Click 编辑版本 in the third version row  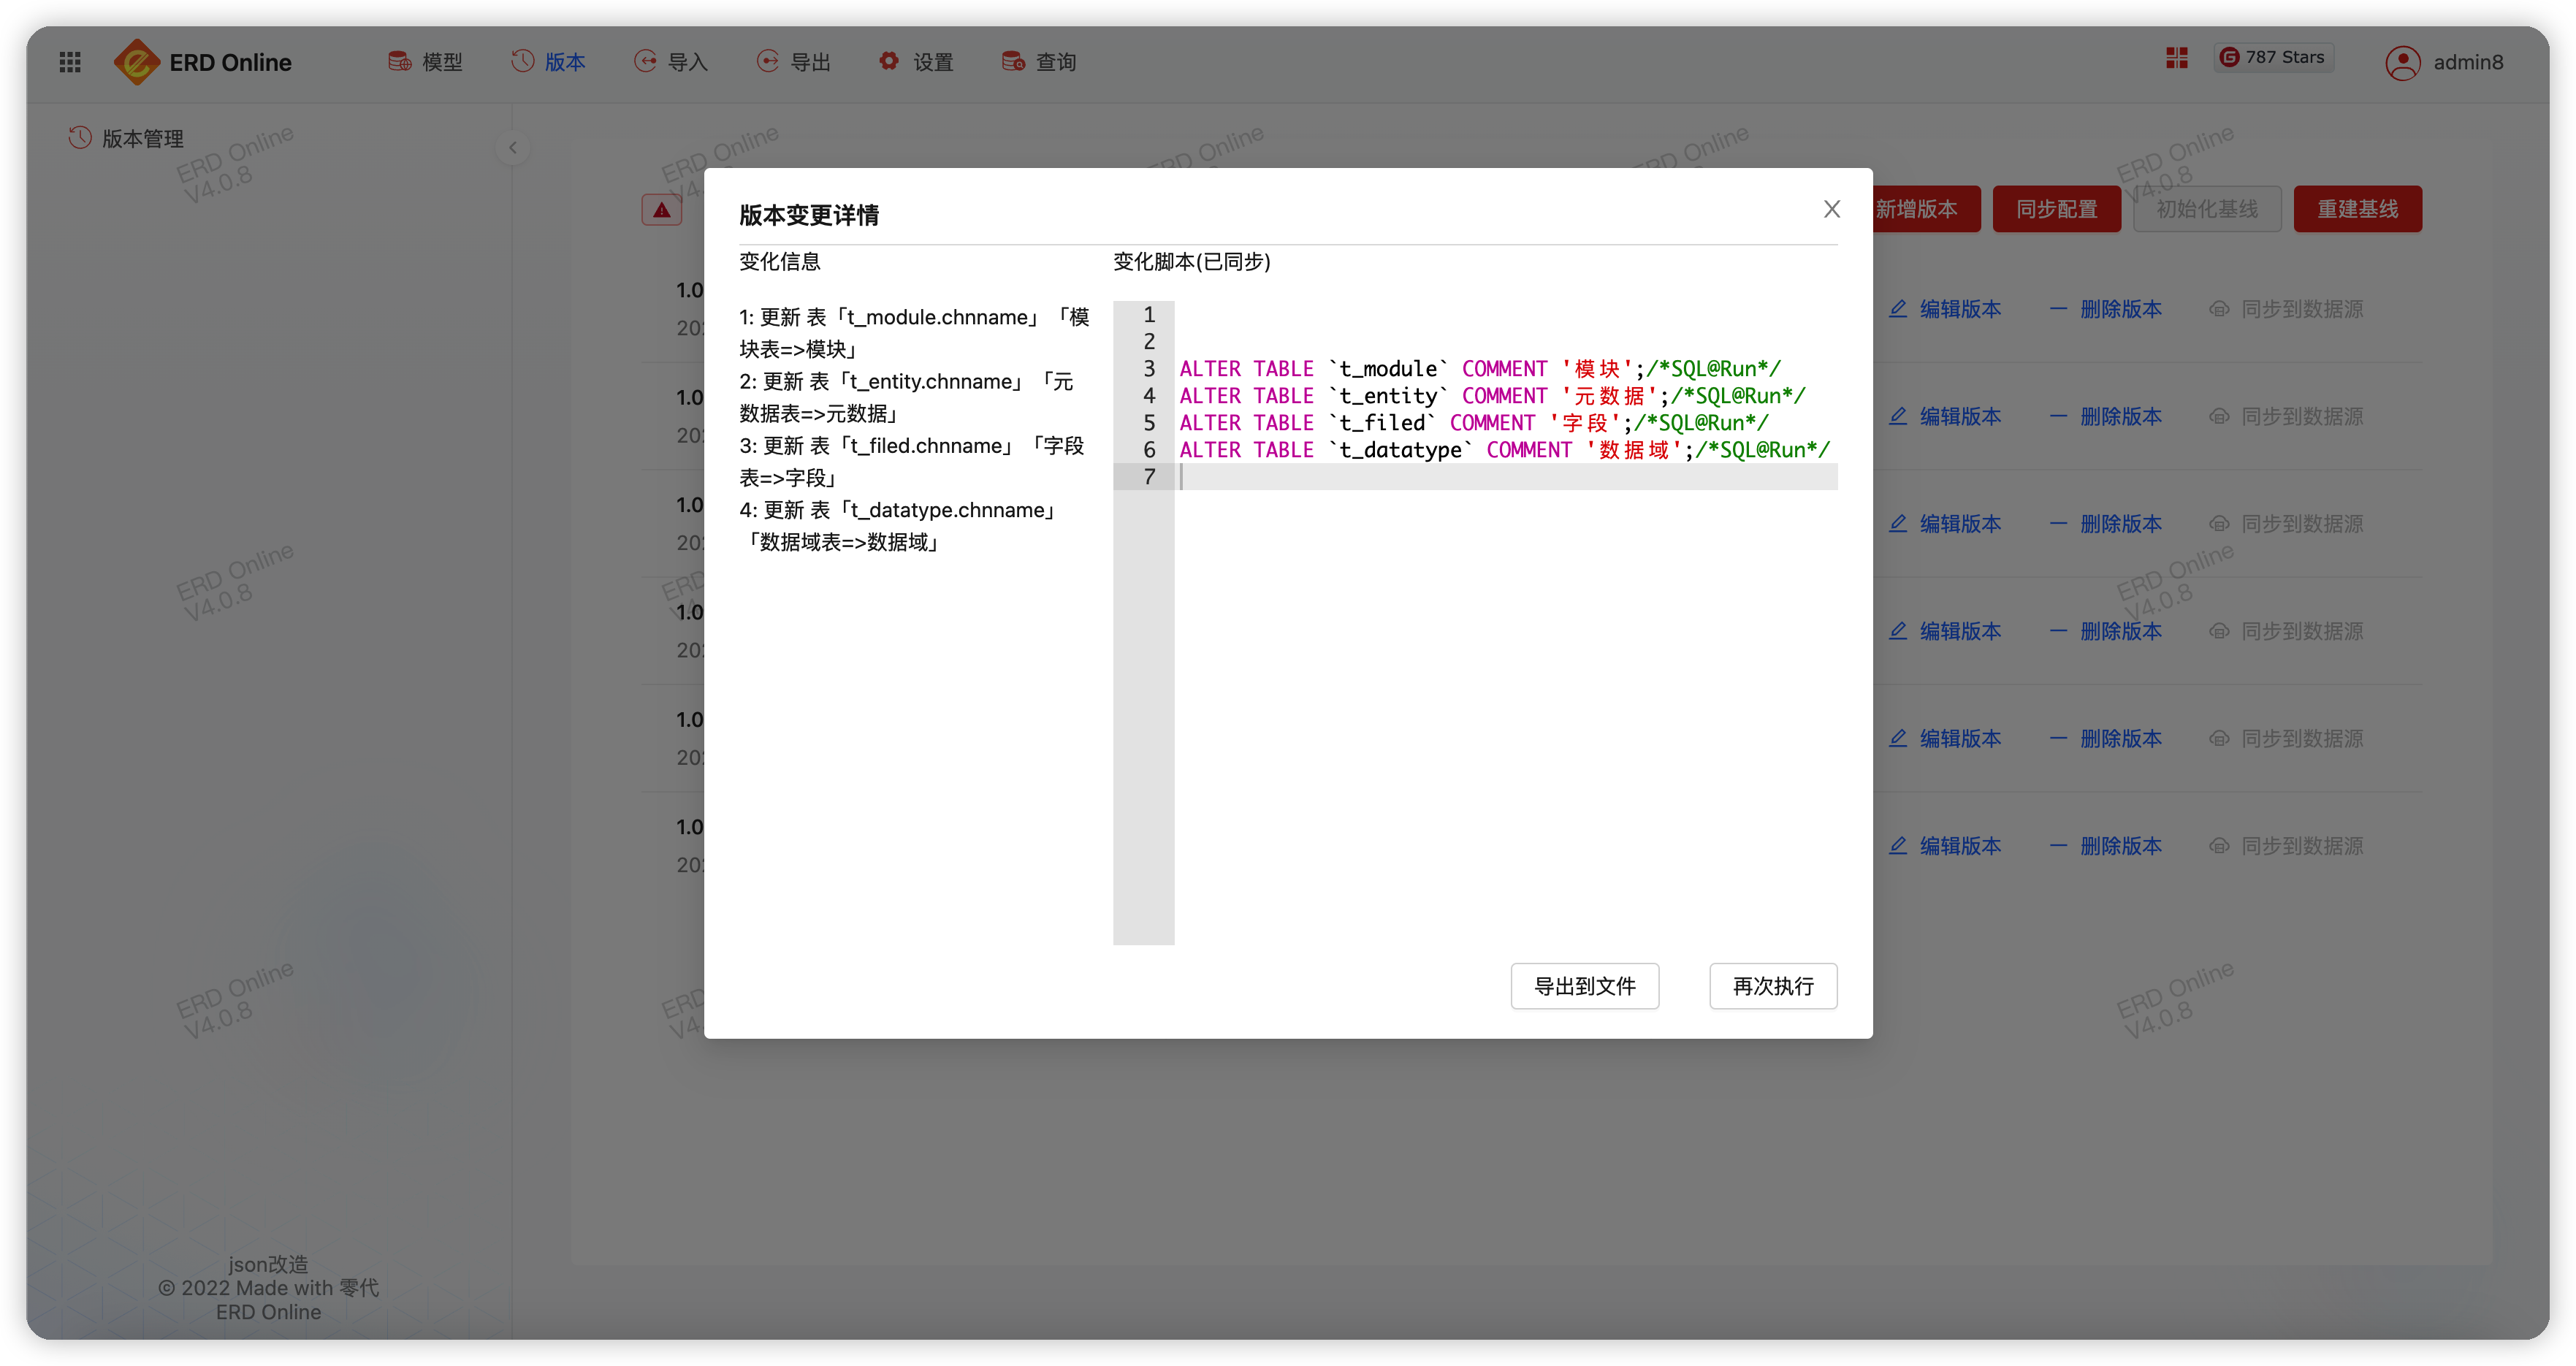point(1946,524)
